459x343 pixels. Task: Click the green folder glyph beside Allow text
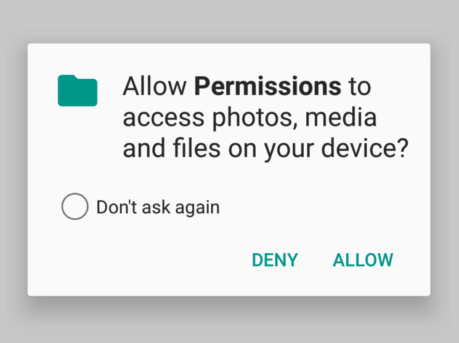pos(78,90)
